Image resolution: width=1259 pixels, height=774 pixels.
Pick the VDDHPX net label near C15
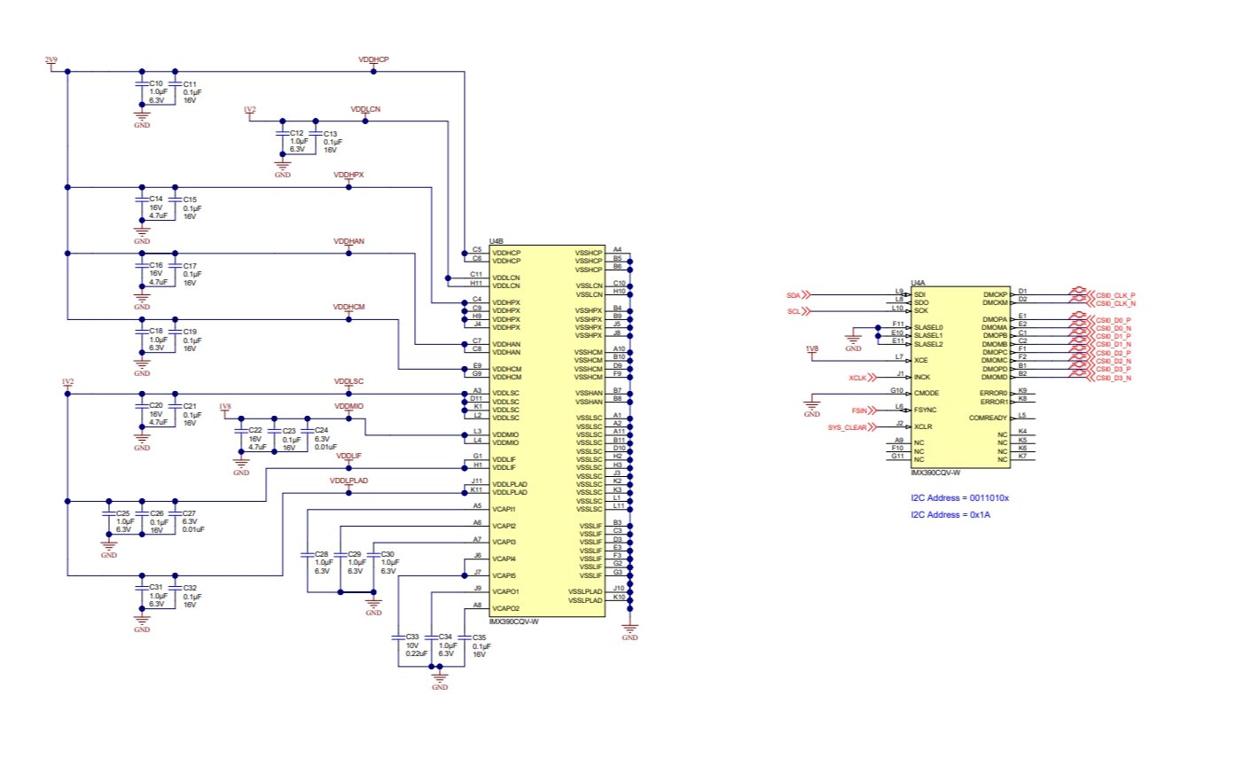(x=348, y=175)
